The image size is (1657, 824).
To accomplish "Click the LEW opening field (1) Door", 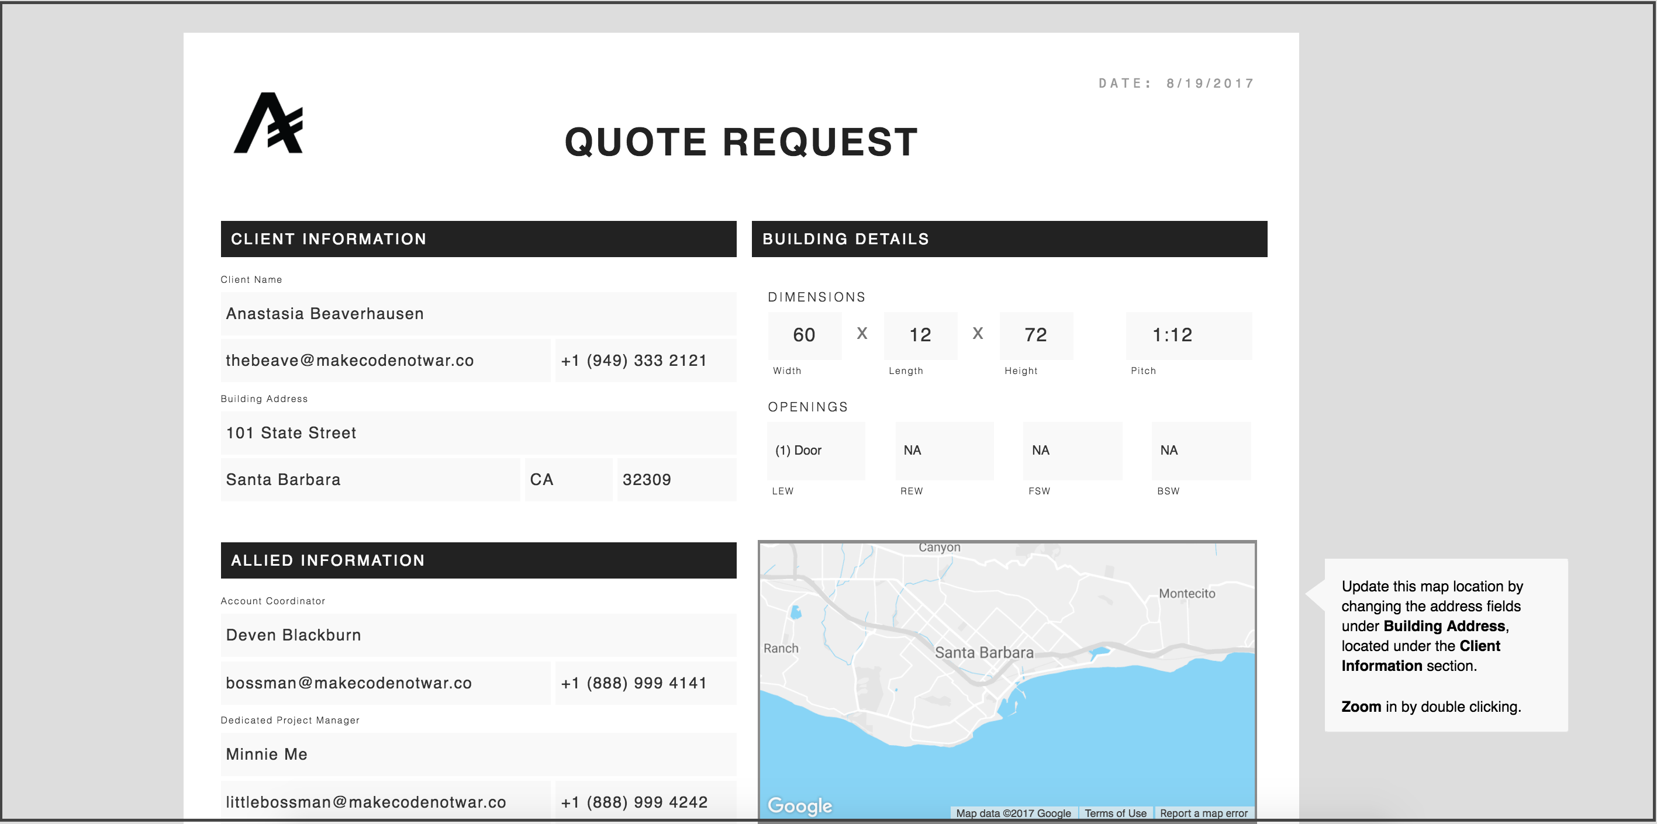I will [815, 451].
